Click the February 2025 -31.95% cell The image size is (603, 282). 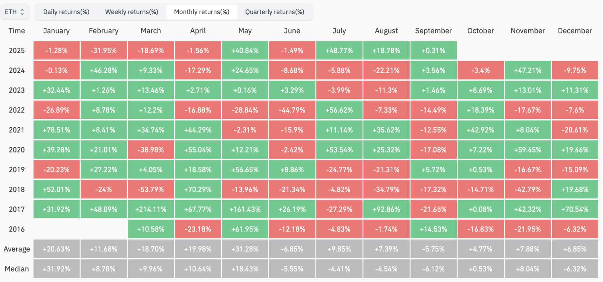[x=104, y=50]
